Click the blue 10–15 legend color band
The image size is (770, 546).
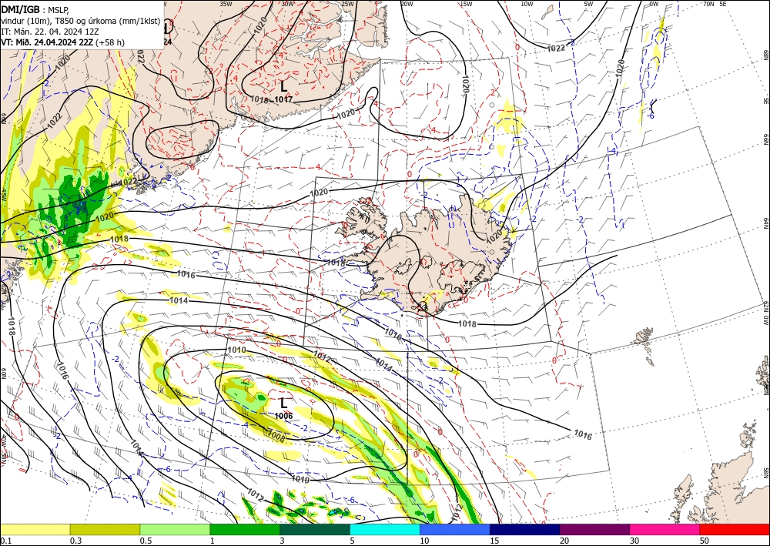click(455, 529)
